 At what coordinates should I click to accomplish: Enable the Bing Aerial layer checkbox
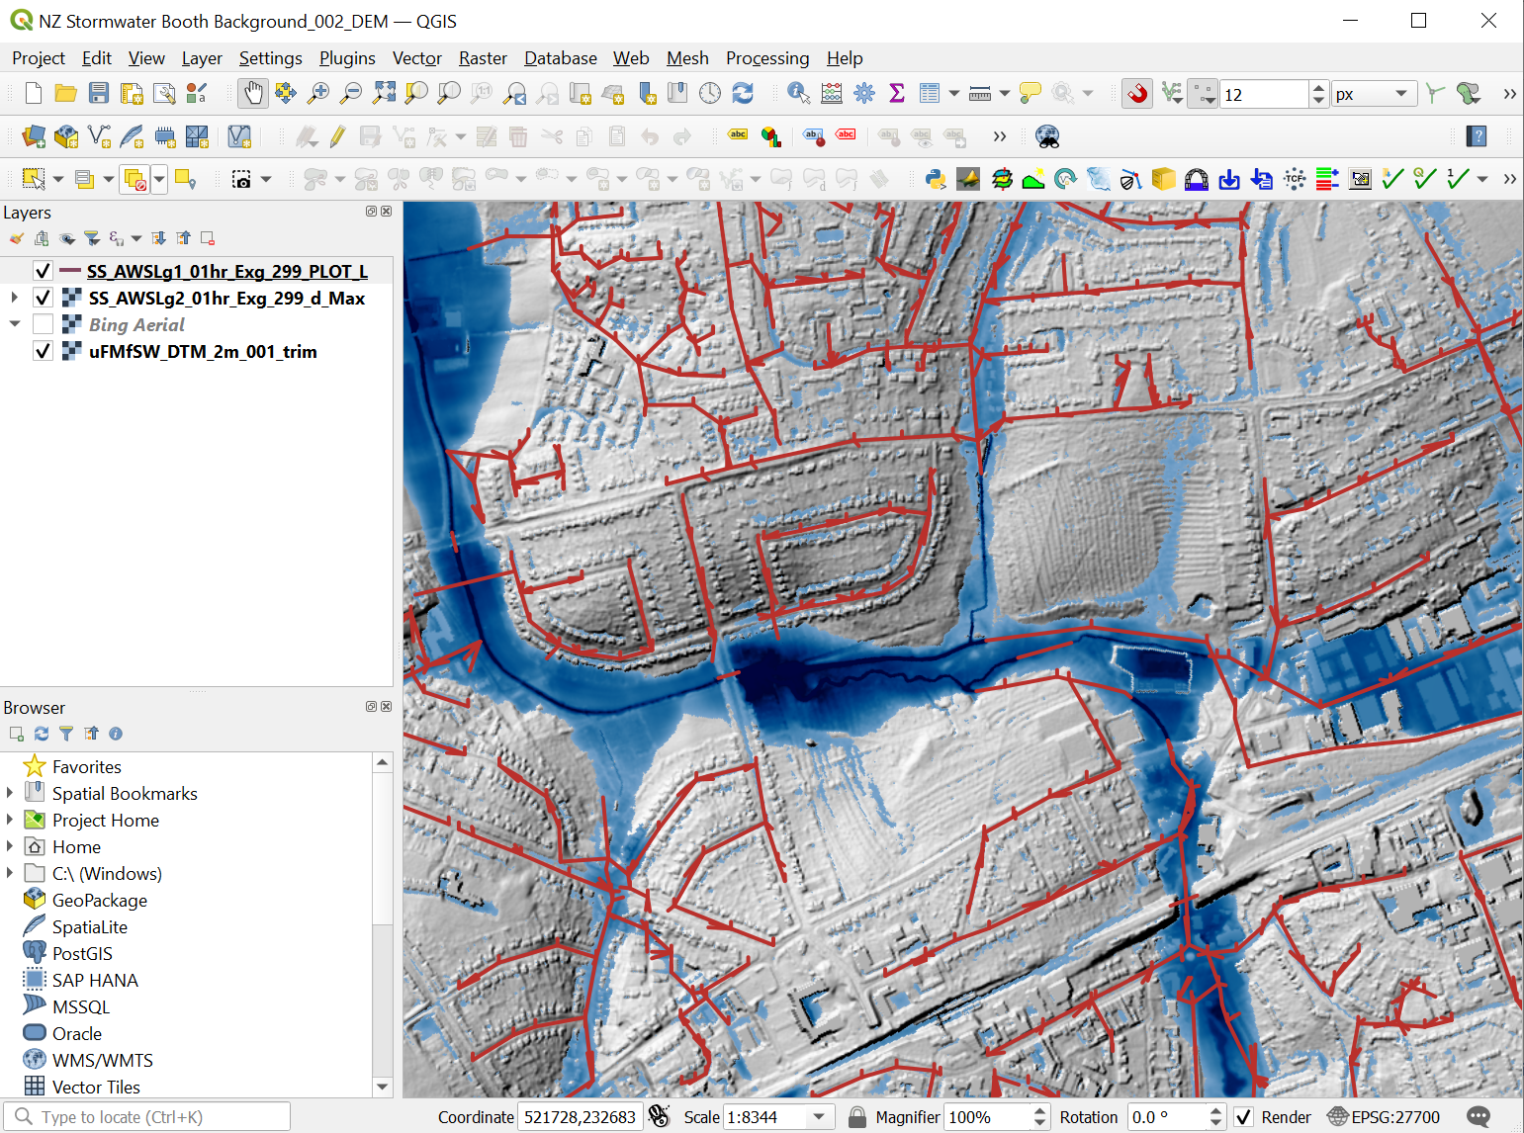pos(43,324)
